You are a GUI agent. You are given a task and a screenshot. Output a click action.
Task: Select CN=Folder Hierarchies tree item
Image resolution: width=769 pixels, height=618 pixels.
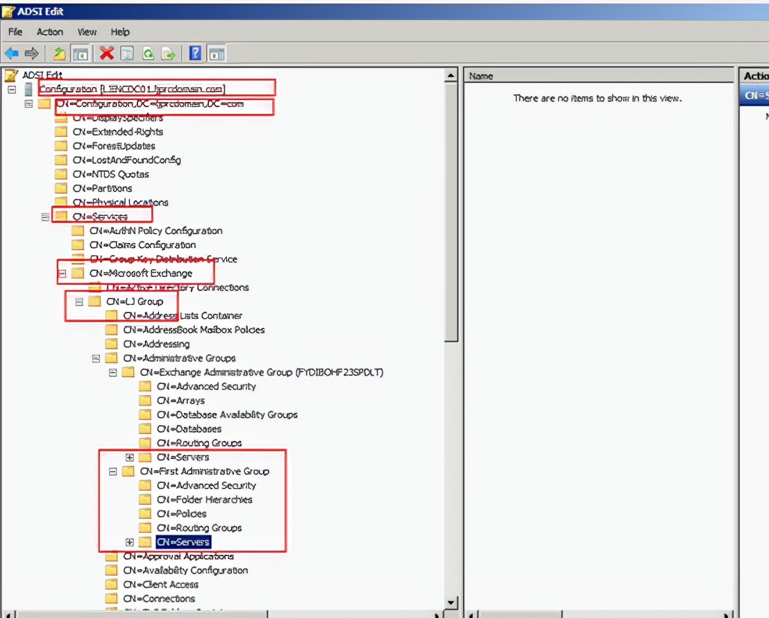[x=204, y=500]
